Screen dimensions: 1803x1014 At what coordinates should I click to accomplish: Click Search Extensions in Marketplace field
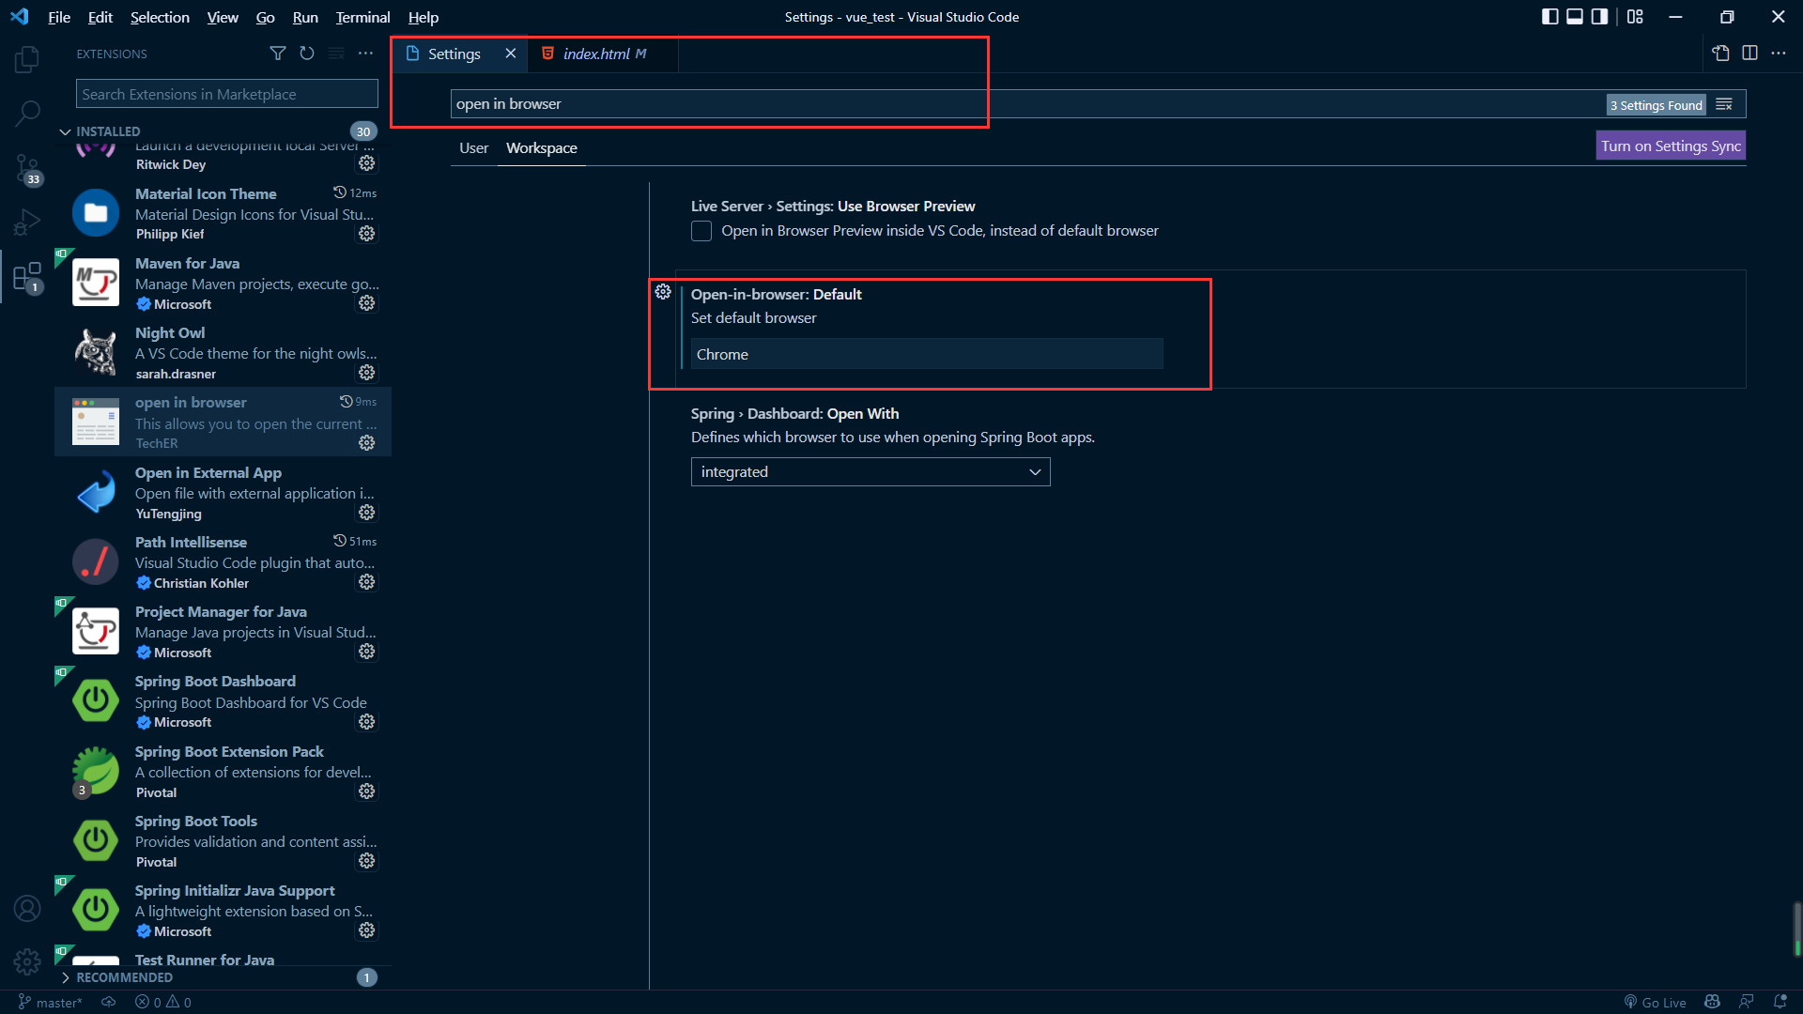coord(227,94)
